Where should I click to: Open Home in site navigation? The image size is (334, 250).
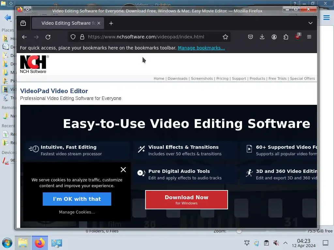click(x=159, y=78)
